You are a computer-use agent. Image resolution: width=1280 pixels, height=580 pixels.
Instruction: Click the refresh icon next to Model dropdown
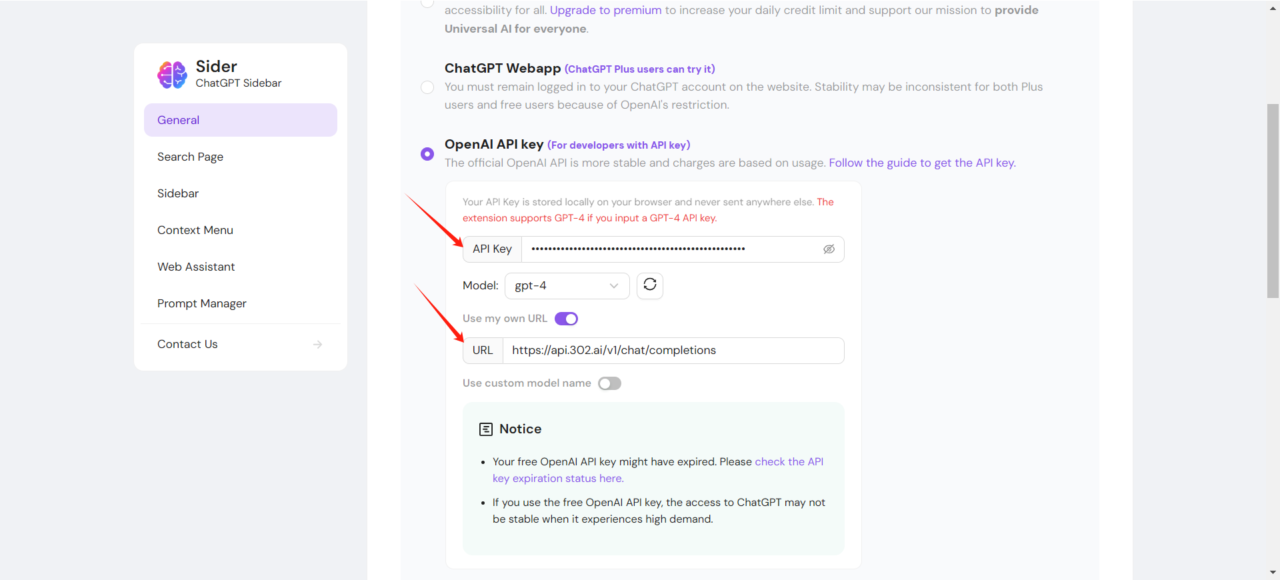pyautogui.click(x=649, y=285)
